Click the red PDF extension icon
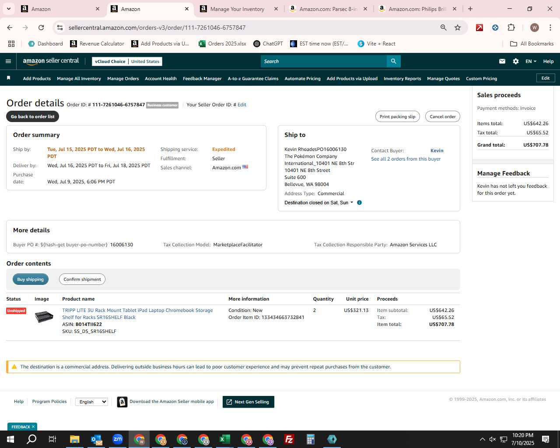Screen dimensions: 560x448 point(479,28)
